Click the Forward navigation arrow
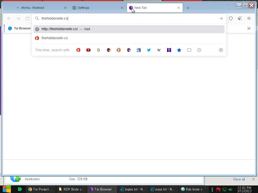258x193 pixels. (18, 19)
